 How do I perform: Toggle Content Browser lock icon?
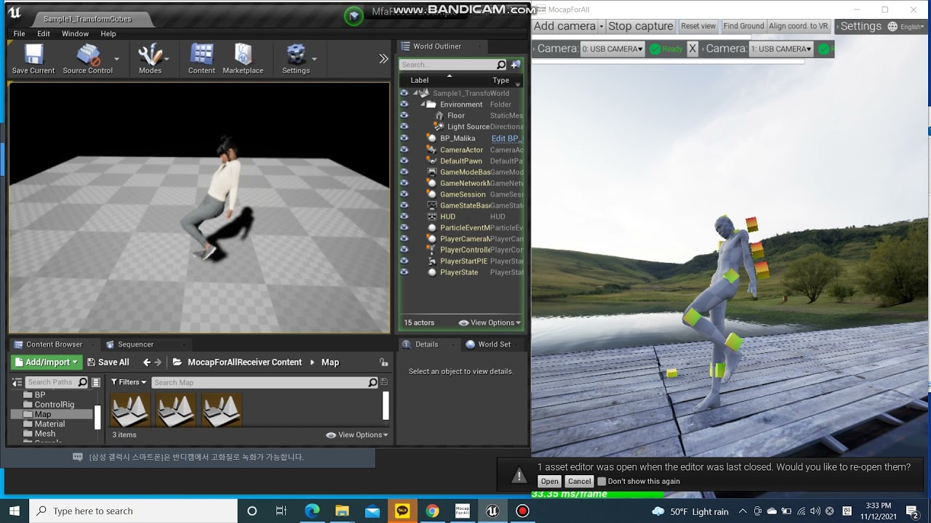coord(384,362)
